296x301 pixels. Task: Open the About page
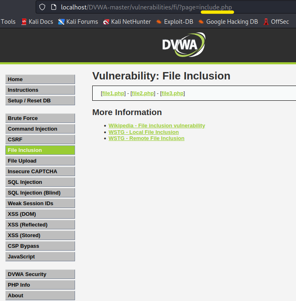coord(40,295)
